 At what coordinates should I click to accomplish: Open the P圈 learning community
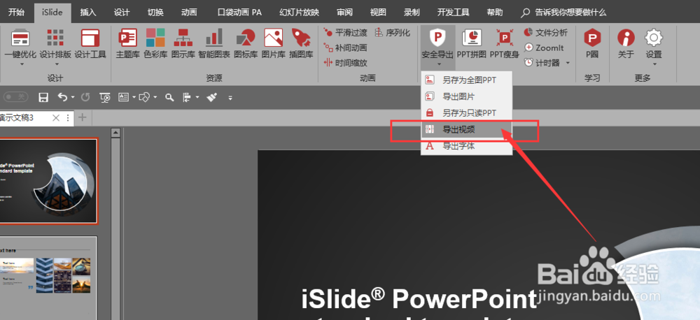click(592, 44)
